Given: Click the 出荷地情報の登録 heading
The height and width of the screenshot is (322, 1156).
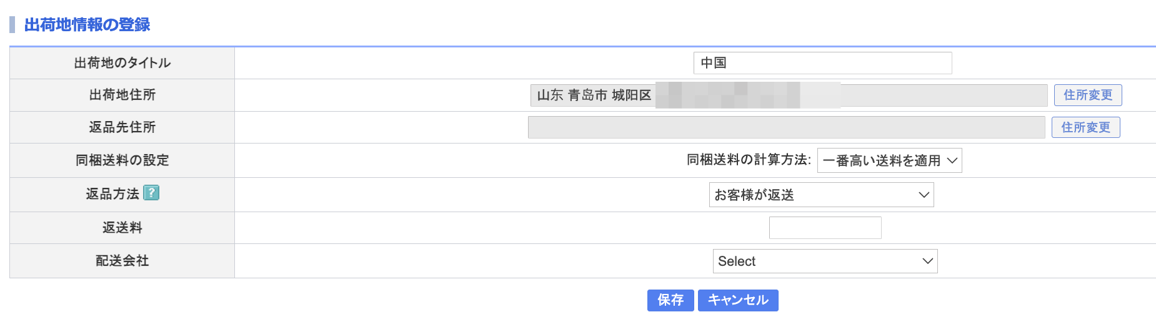Looking at the screenshot, I should 87,24.
